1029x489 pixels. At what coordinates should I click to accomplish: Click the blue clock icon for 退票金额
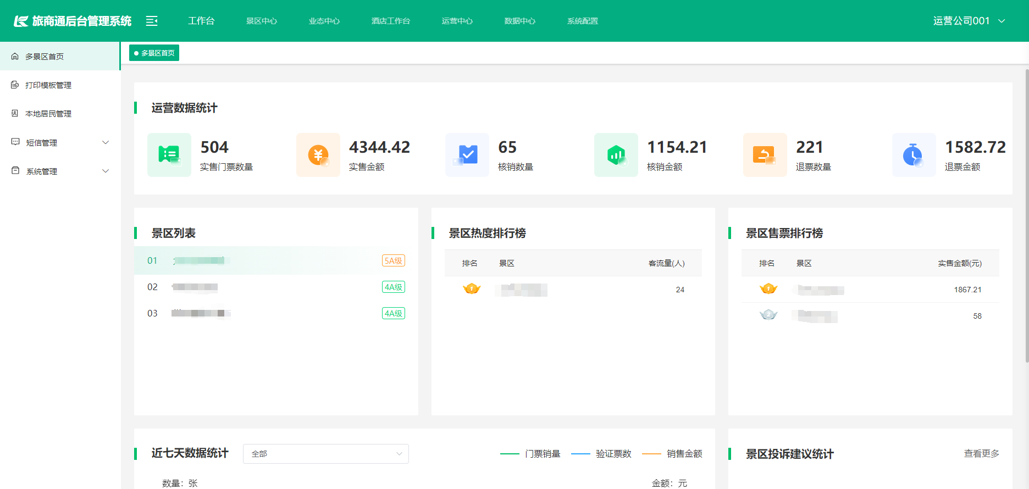[914, 155]
